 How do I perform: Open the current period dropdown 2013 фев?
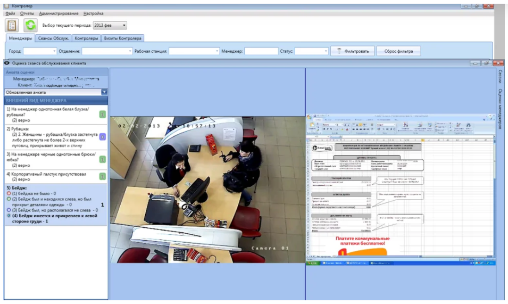click(110, 25)
